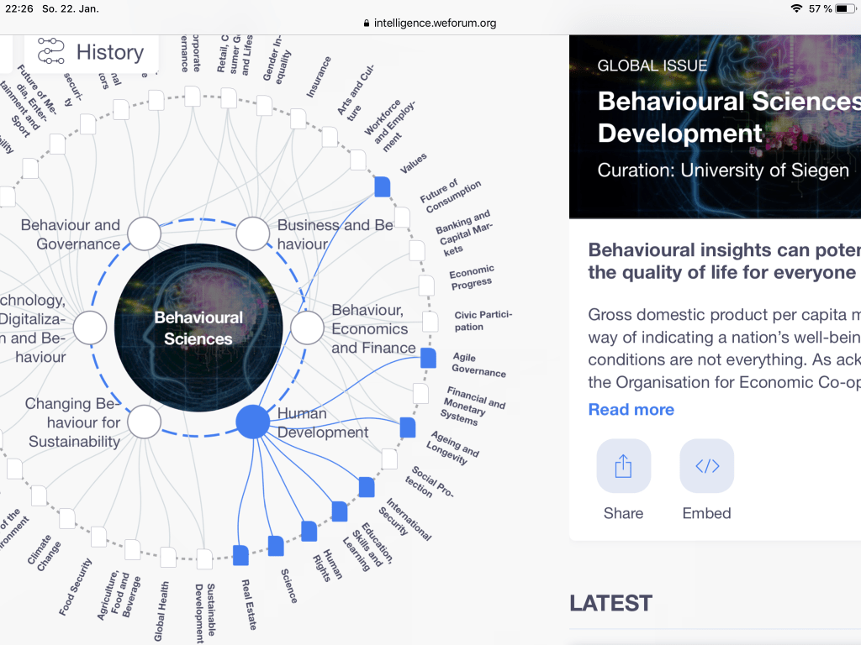Select Changing Behaviour for Sustainability circle

pyautogui.click(x=144, y=422)
